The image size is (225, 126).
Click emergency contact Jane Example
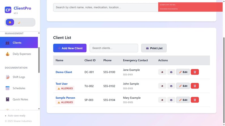[x=131, y=70]
